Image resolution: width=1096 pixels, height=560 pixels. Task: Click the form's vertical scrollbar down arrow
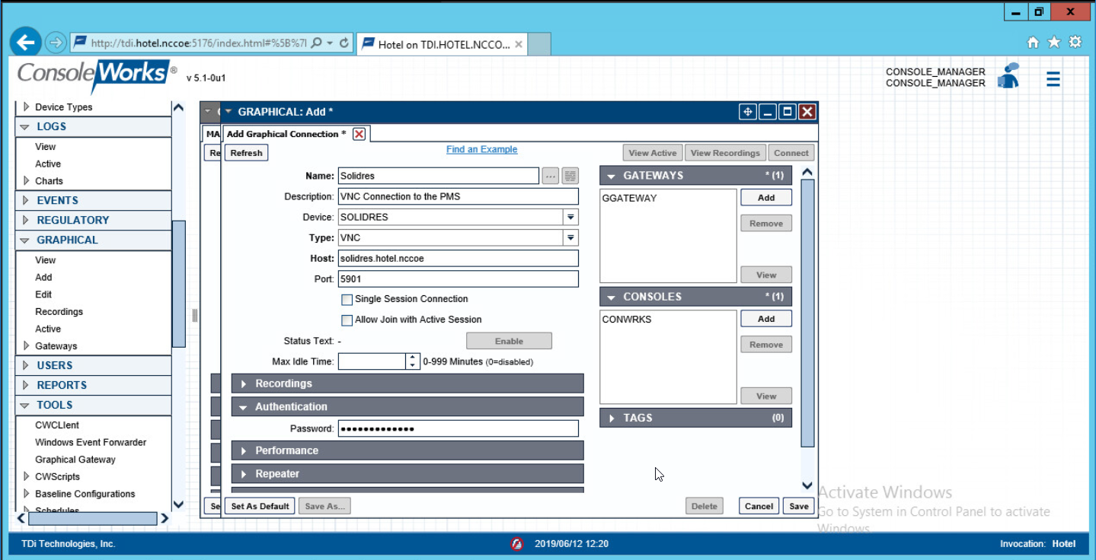click(807, 485)
